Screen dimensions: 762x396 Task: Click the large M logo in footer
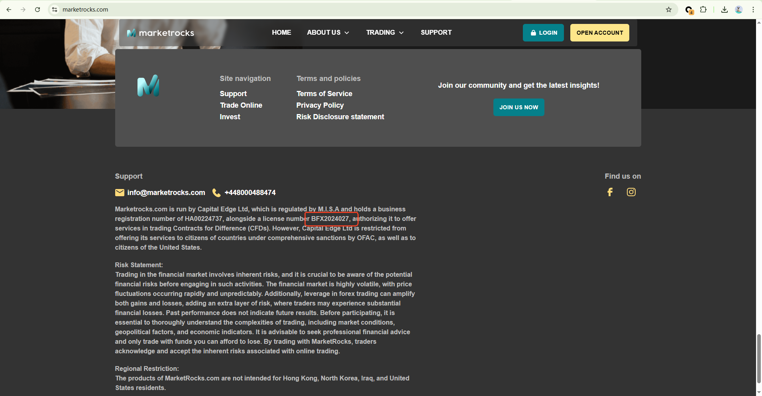point(148,86)
